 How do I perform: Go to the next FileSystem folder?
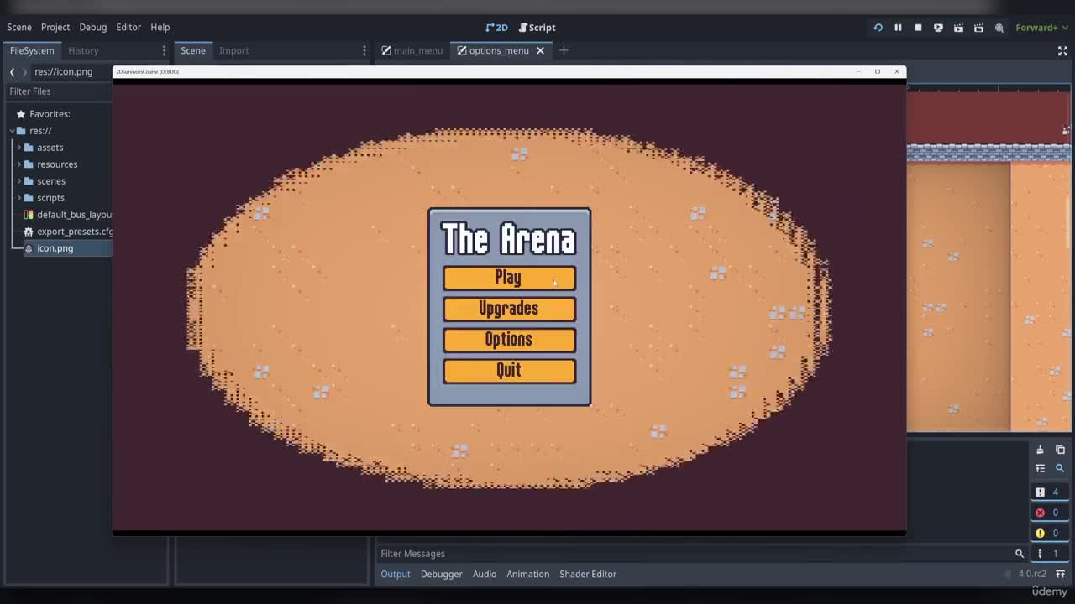tap(24, 72)
